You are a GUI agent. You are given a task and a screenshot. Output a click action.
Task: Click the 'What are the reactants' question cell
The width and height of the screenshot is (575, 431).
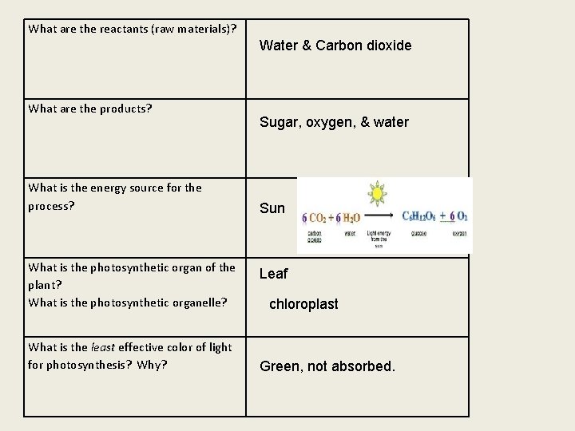pyautogui.click(x=133, y=29)
